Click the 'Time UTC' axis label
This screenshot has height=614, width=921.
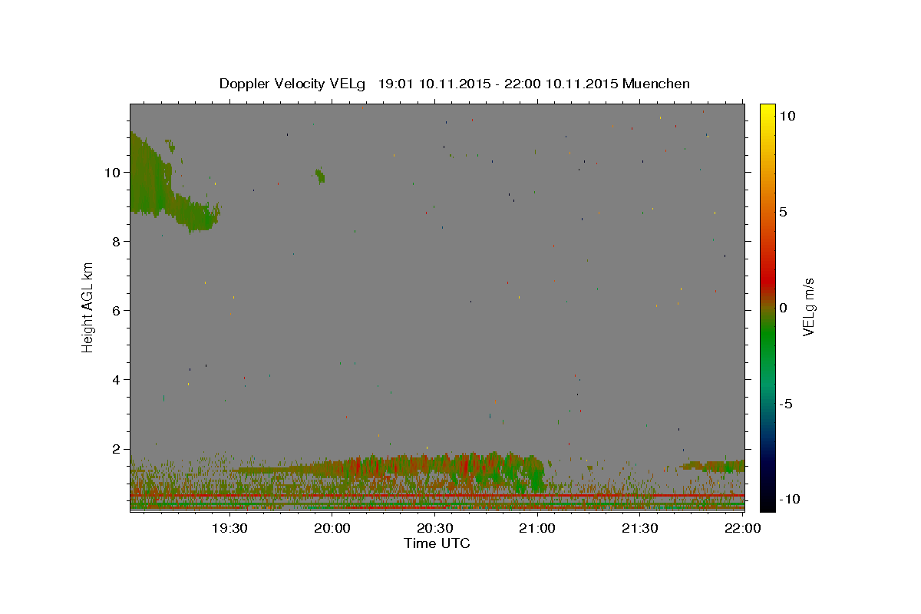tap(437, 543)
